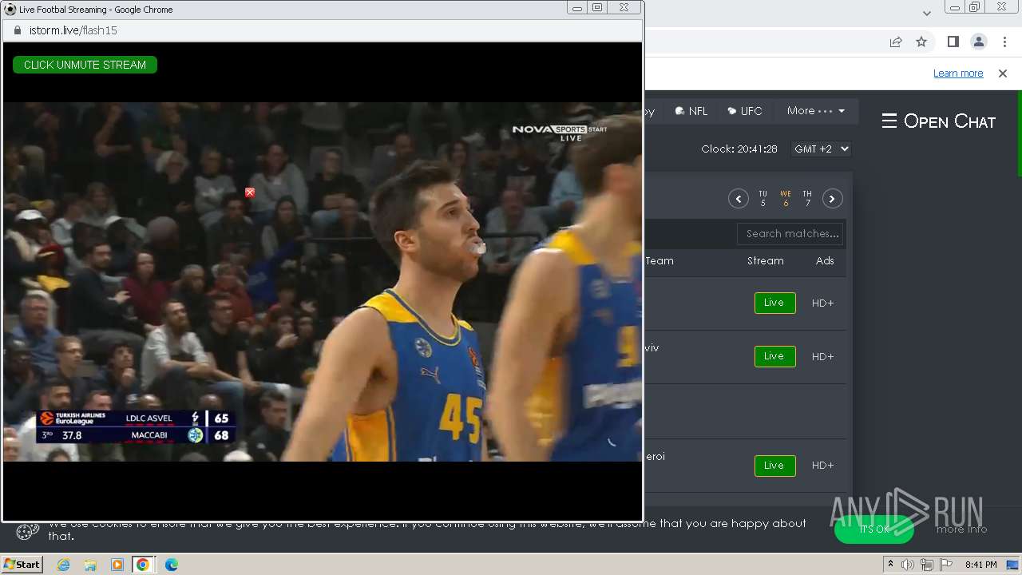Click the Action Center flag tray icon
The height and width of the screenshot is (575, 1022).
[946, 565]
